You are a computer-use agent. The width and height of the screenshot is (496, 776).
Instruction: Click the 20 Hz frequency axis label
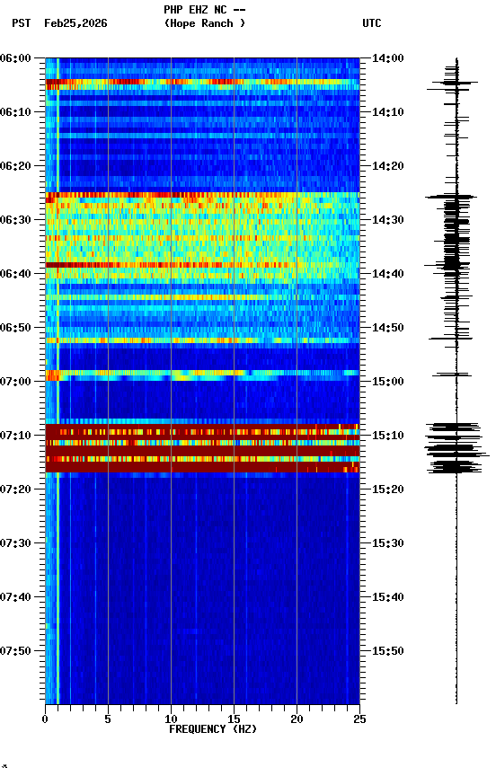pyautogui.click(x=297, y=719)
